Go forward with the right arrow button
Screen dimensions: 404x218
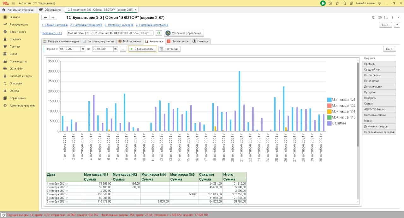(x=53, y=18)
